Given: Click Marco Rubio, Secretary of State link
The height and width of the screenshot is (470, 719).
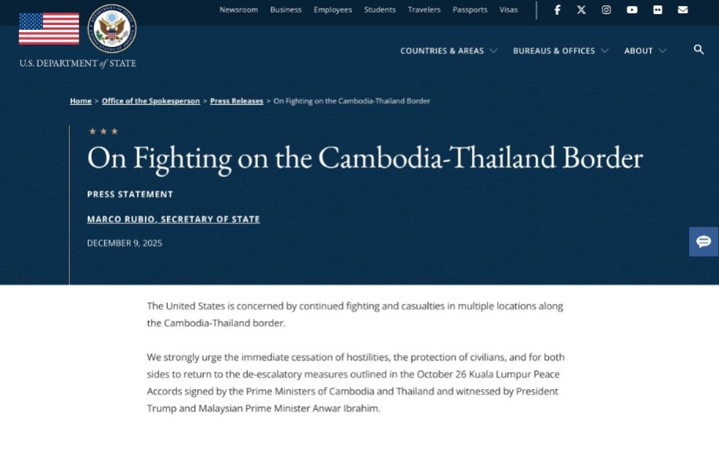Looking at the screenshot, I should (173, 219).
